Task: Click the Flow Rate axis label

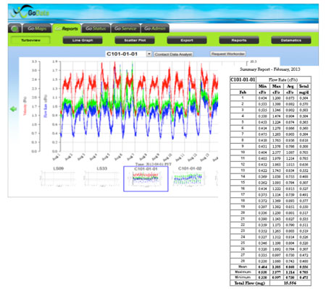Action: point(46,106)
